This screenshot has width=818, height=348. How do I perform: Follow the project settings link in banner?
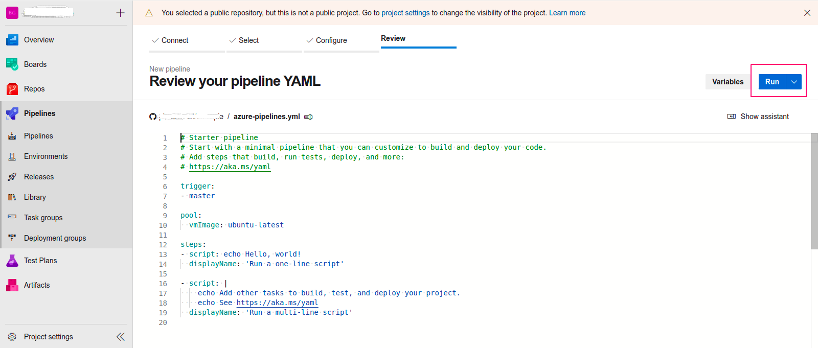click(x=405, y=13)
